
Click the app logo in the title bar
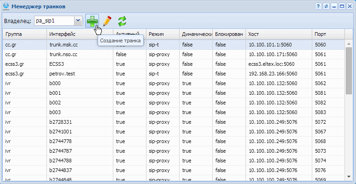pos(6,6)
